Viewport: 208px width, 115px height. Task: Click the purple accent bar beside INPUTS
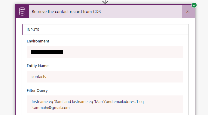click(x=23, y=30)
